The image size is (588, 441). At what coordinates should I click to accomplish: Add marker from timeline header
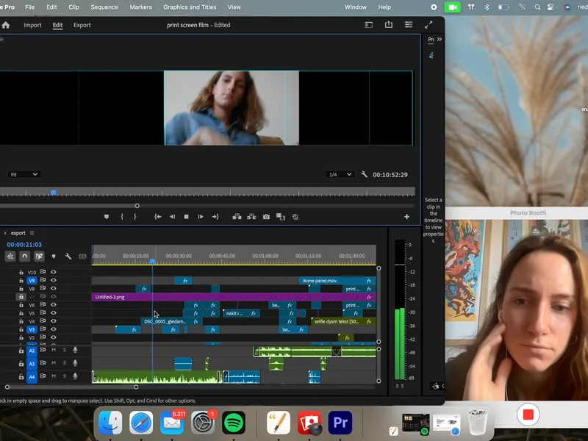click(x=54, y=257)
